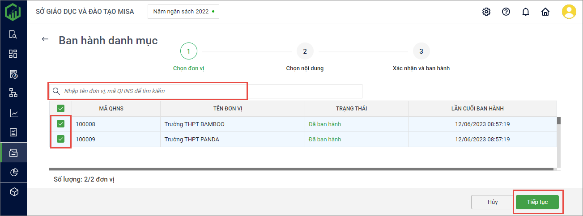Click the Hủy button
This screenshot has height=216, width=583.
[x=492, y=202]
